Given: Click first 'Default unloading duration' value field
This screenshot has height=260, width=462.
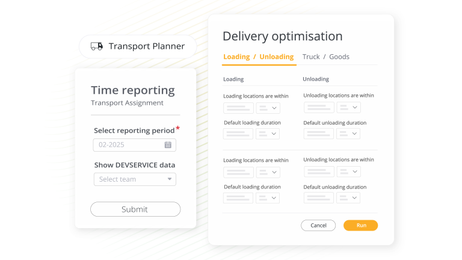Looking at the screenshot, I should pos(319,134).
